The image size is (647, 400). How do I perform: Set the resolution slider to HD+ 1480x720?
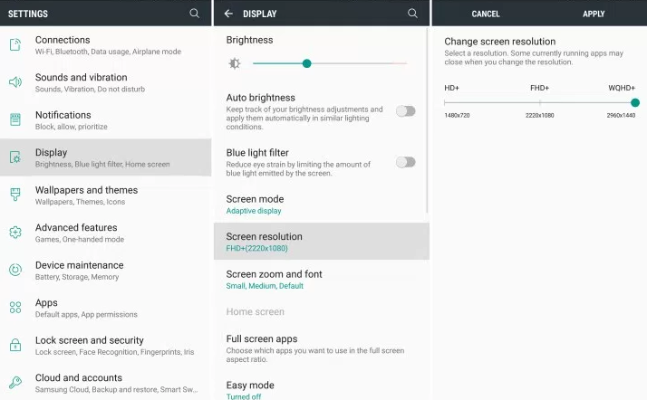tap(445, 102)
